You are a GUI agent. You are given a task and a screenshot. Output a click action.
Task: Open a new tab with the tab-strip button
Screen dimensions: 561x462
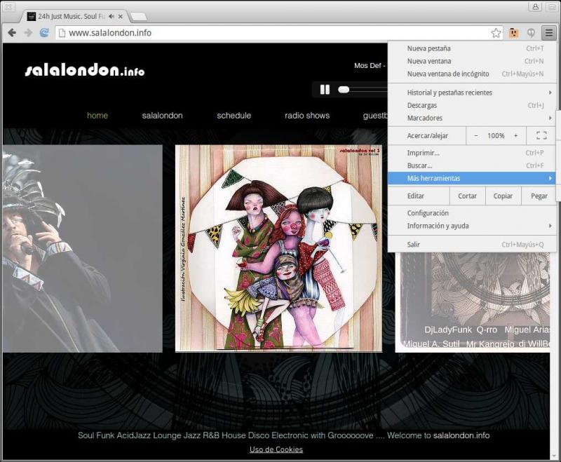pos(138,16)
